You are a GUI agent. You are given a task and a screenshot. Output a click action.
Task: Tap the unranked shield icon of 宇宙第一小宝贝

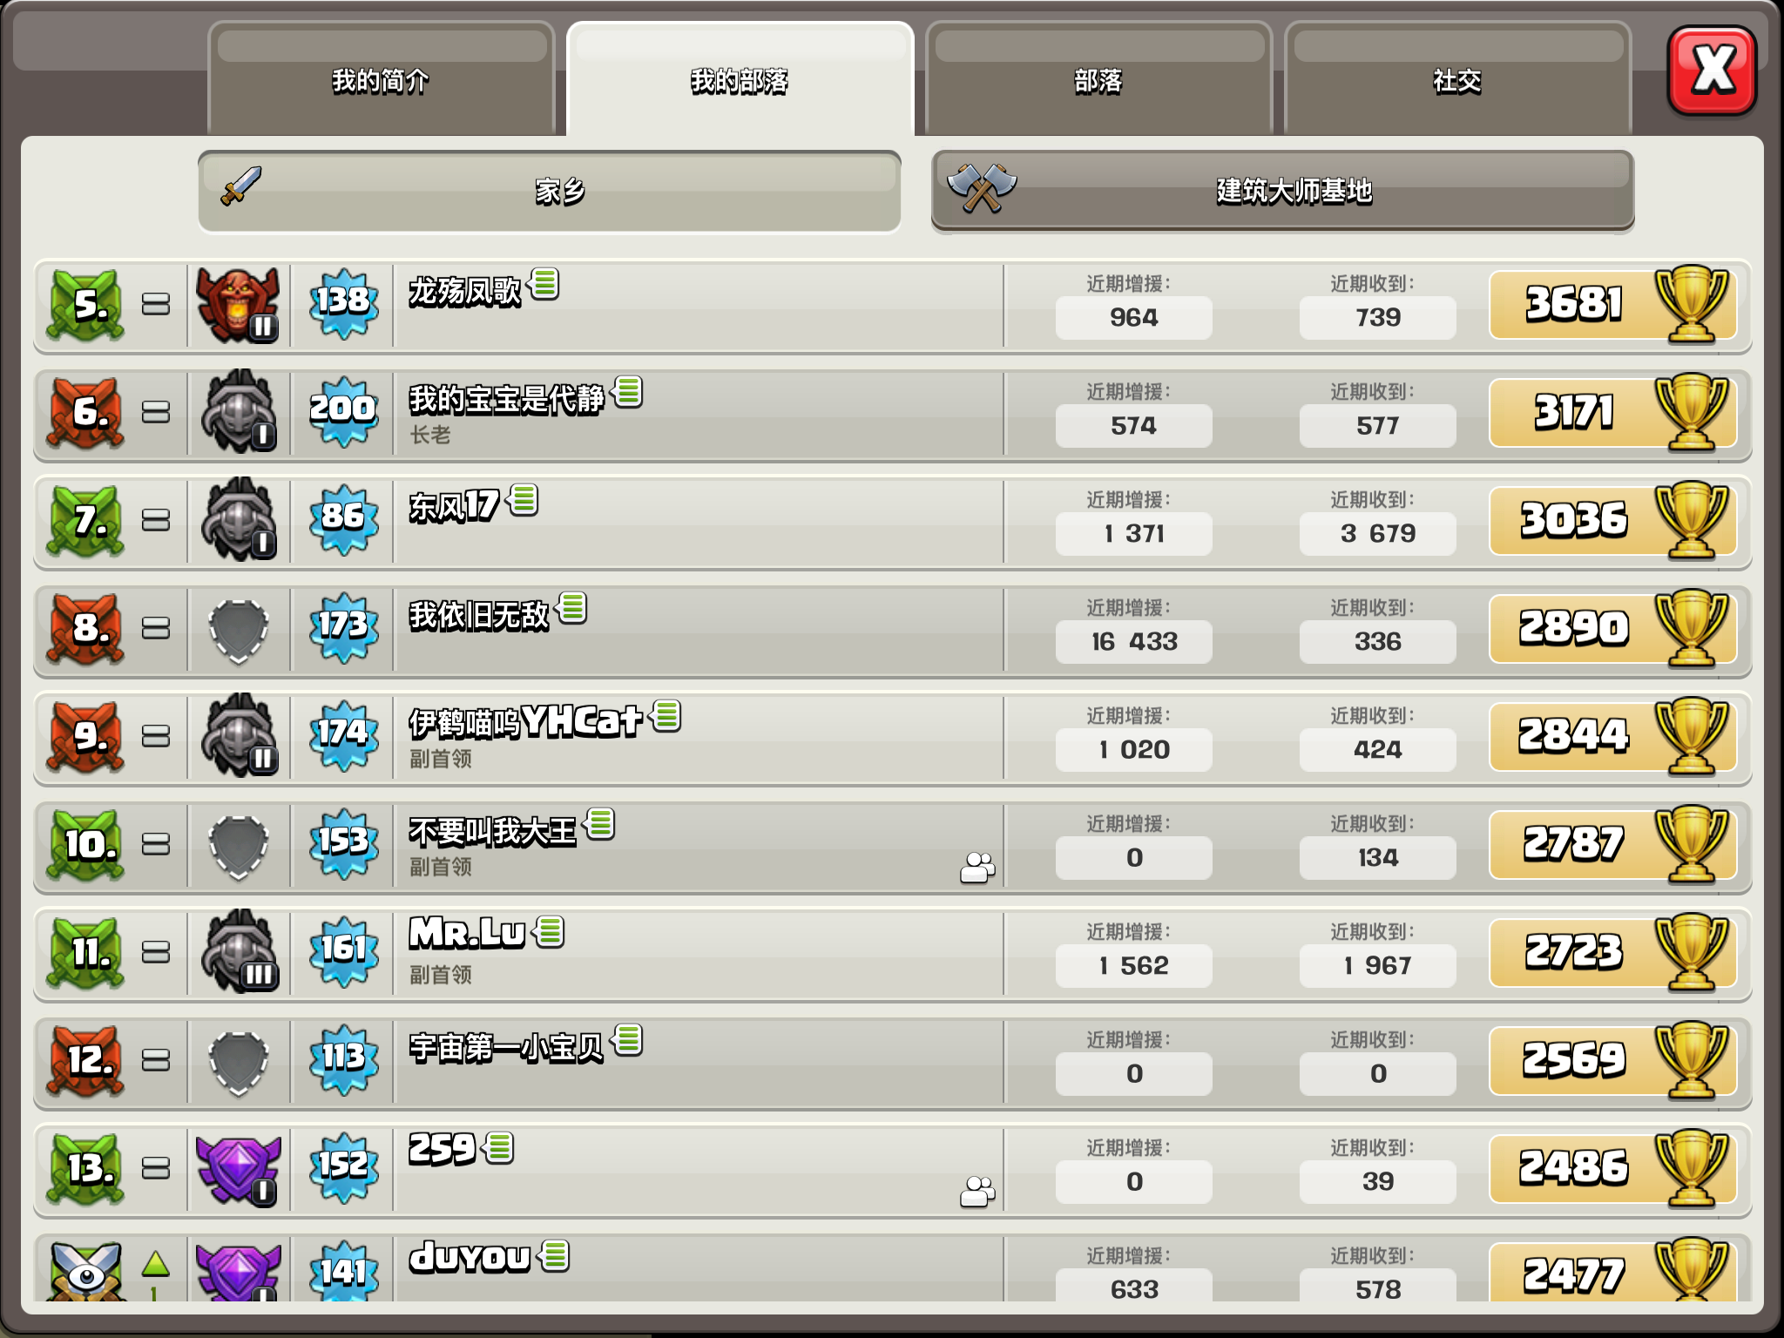238,1063
